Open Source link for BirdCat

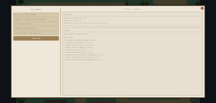pos(88,43)
